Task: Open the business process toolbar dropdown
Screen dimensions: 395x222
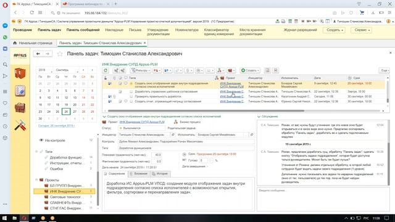Action: pyautogui.click(x=220, y=70)
